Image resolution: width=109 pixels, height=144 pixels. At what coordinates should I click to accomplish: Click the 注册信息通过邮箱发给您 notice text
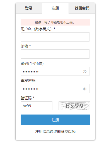click(55, 131)
